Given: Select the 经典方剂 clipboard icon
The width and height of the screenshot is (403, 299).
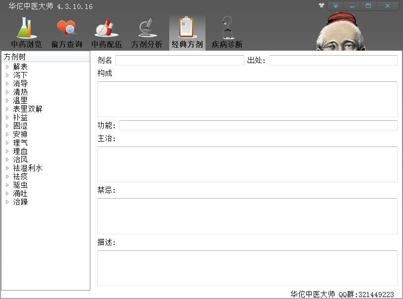Looking at the screenshot, I should click(187, 29).
